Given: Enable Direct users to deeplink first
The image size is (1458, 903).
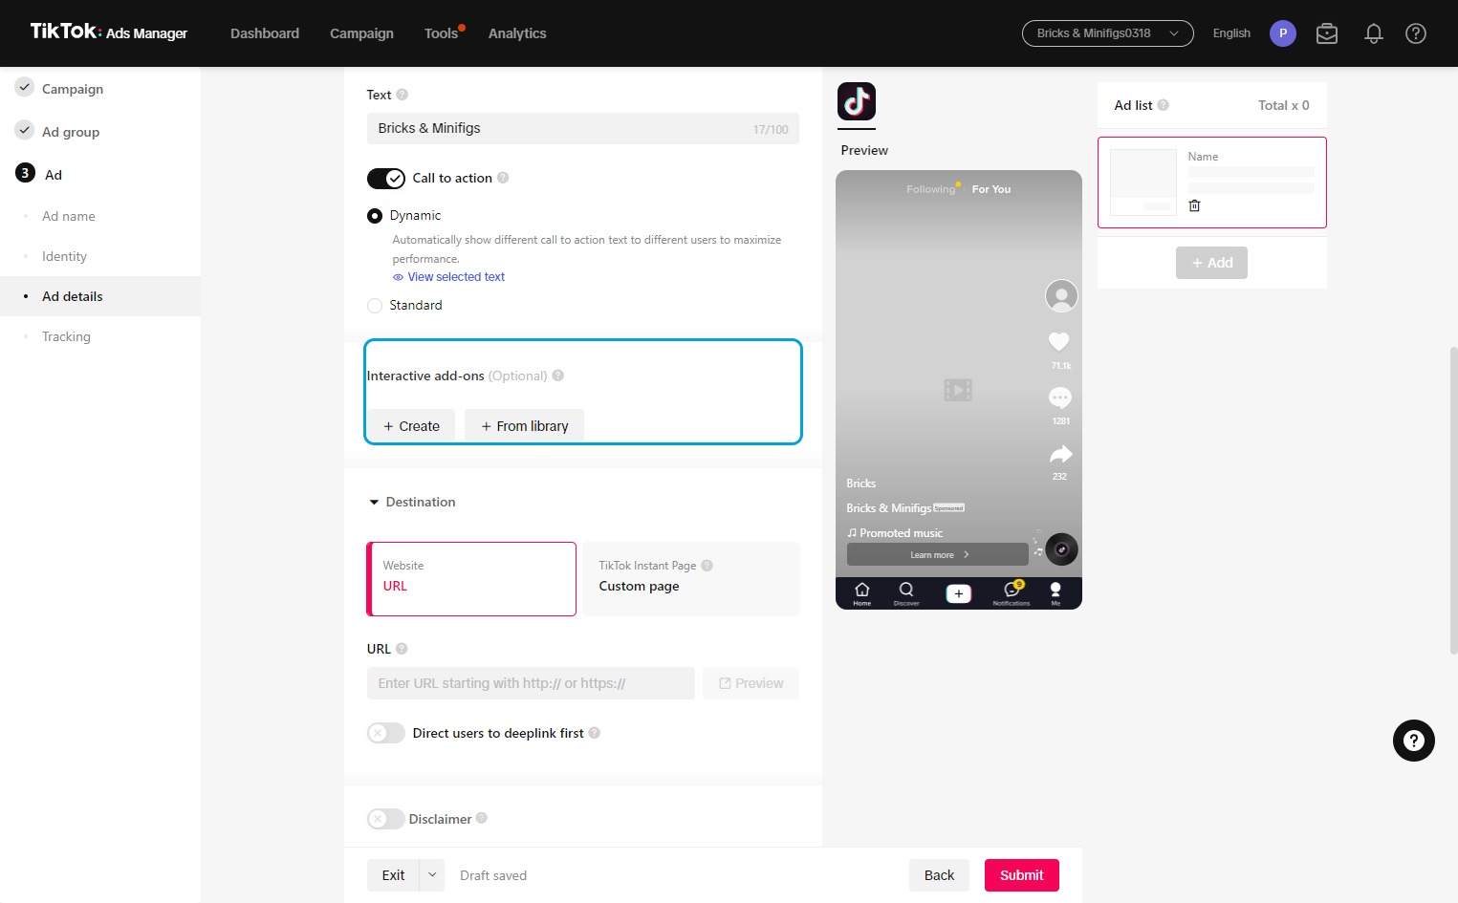Looking at the screenshot, I should point(386,733).
